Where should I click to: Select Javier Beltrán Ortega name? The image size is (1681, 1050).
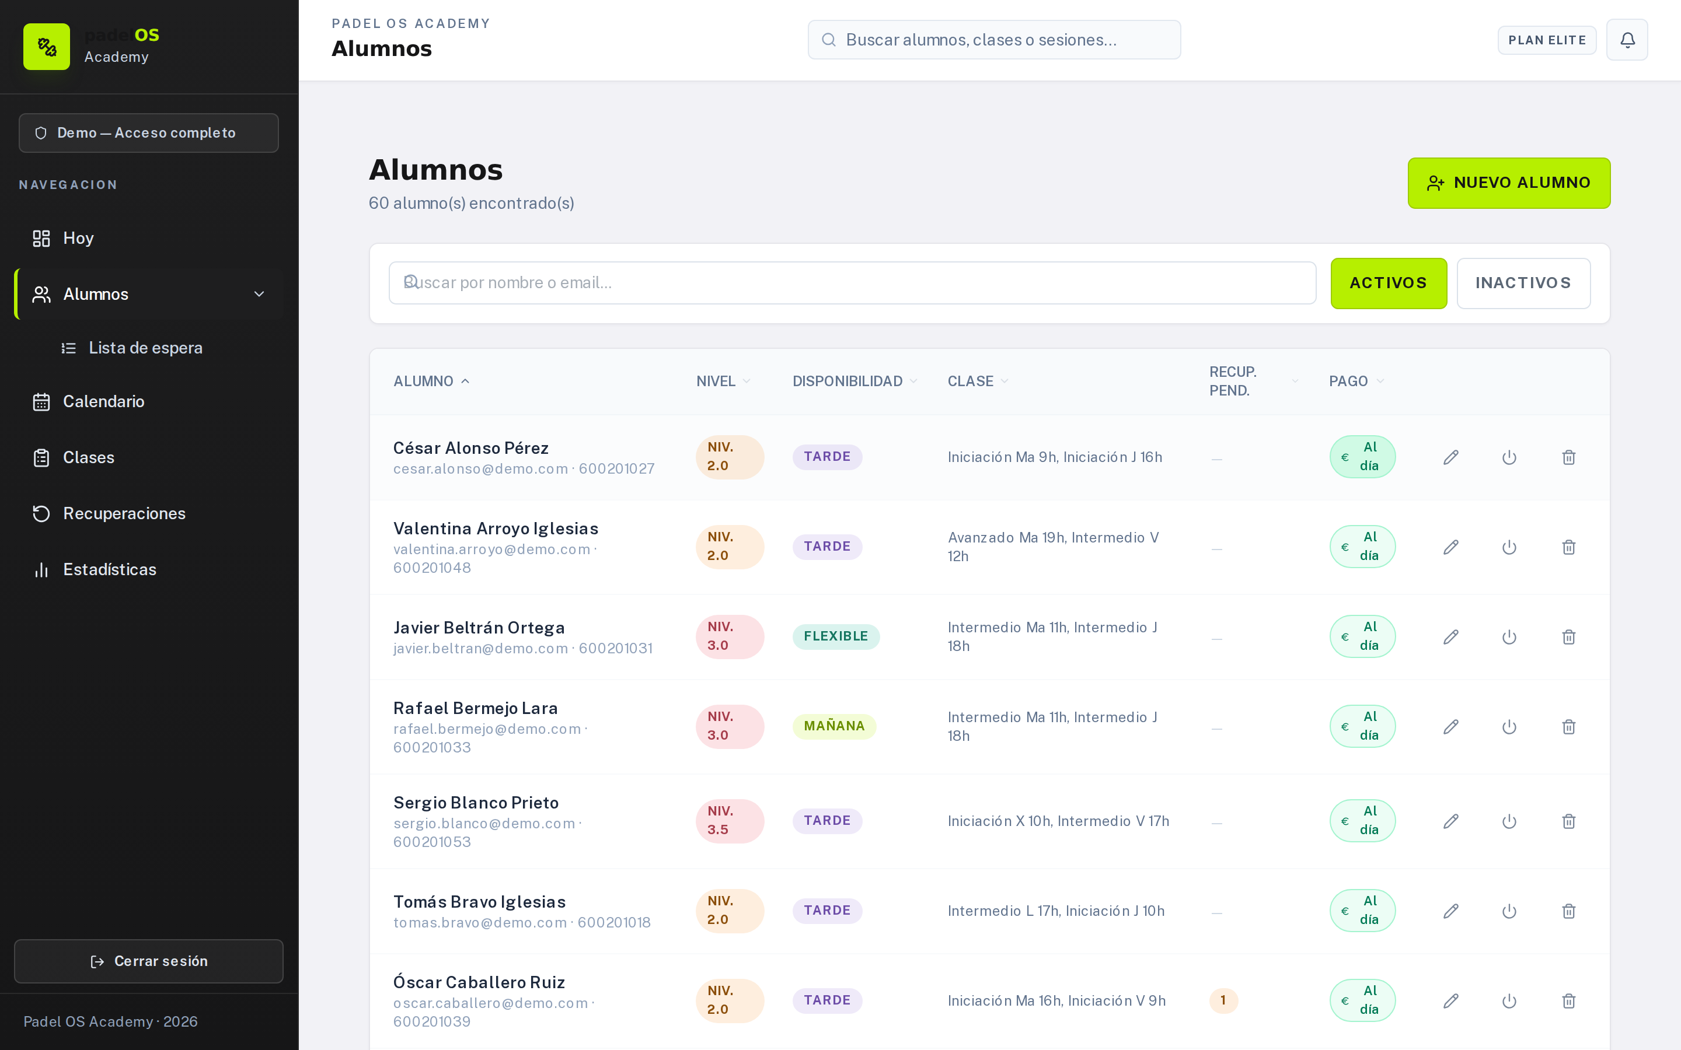tap(479, 628)
